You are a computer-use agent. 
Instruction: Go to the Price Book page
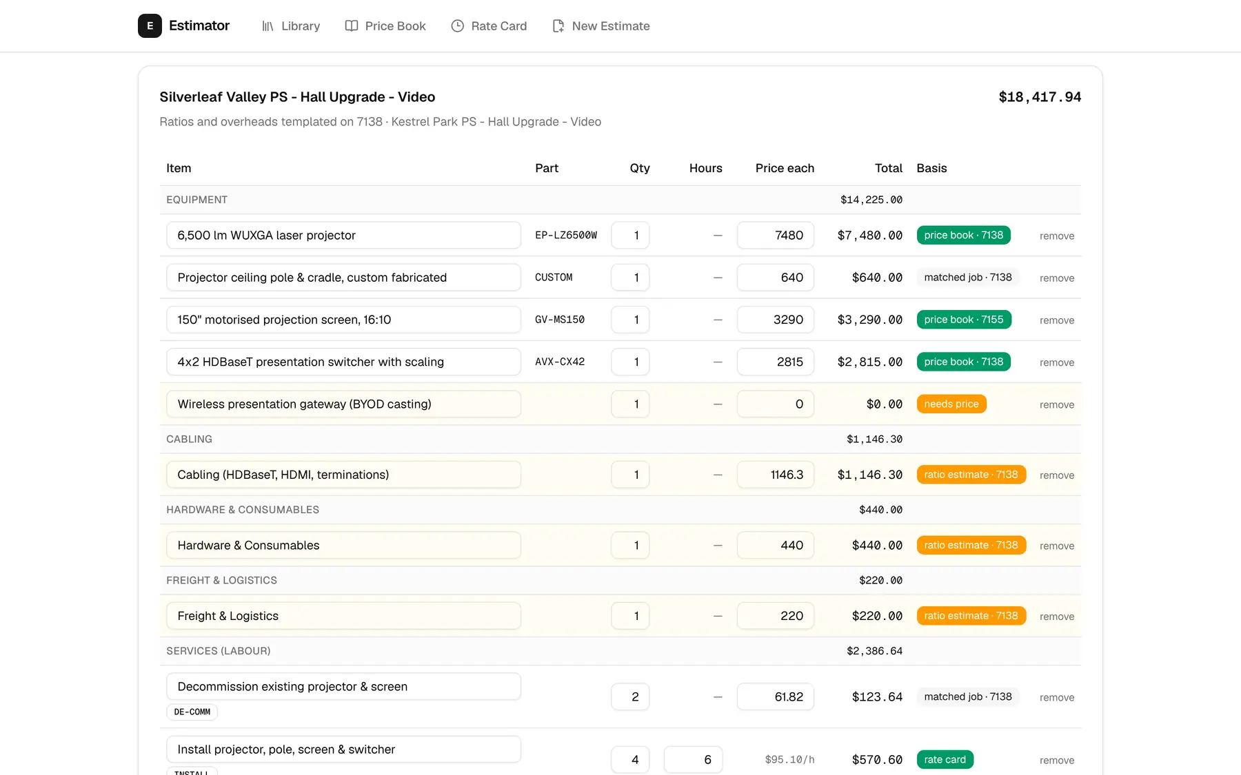385,26
